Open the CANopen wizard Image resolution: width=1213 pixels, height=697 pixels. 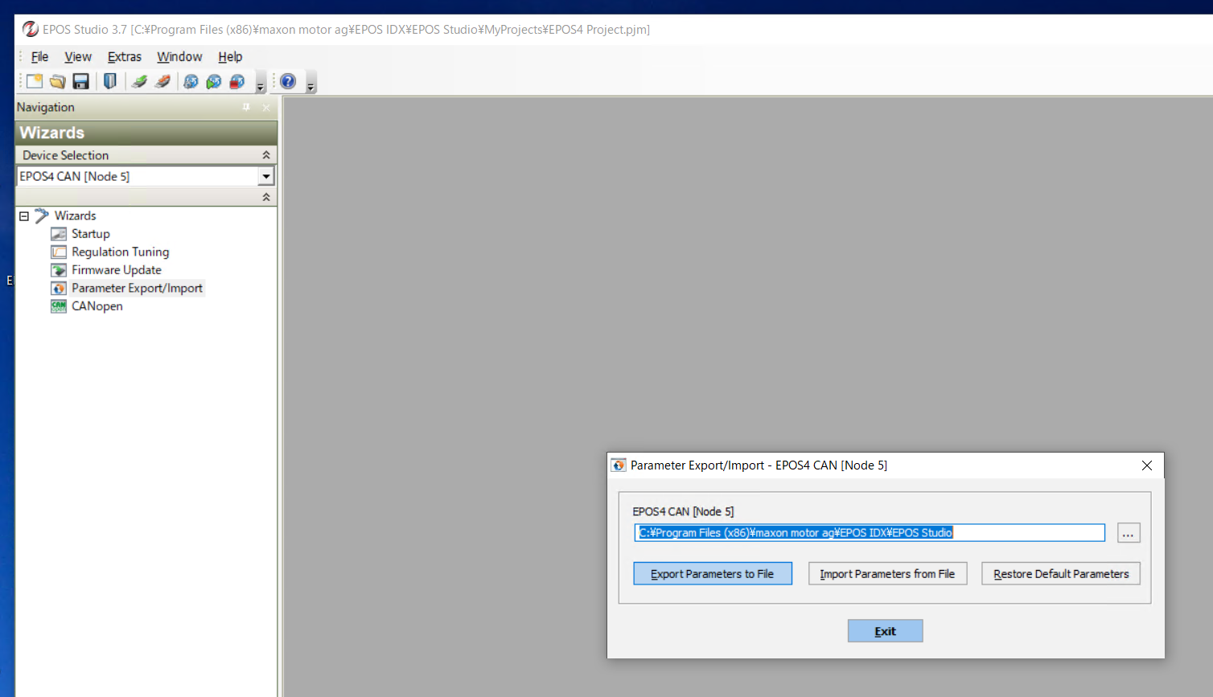pos(97,306)
